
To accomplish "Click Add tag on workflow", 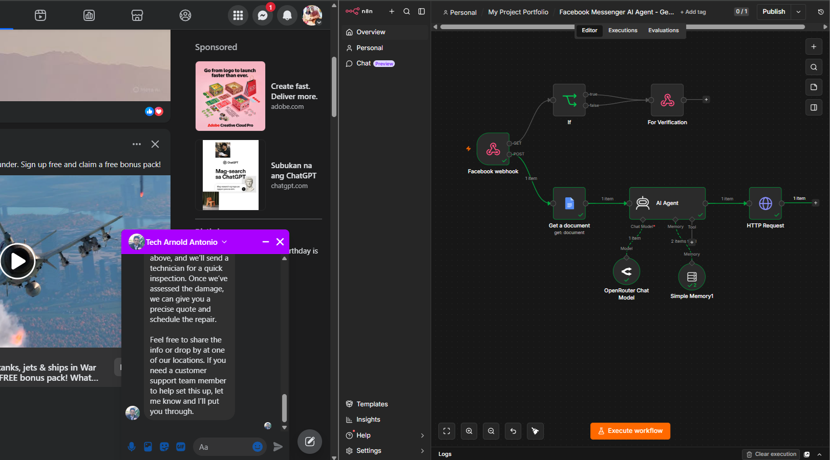I will tap(693, 12).
